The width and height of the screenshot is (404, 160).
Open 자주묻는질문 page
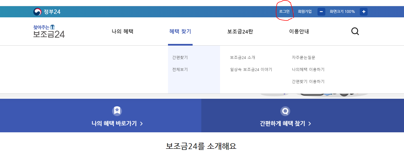point(303,57)
